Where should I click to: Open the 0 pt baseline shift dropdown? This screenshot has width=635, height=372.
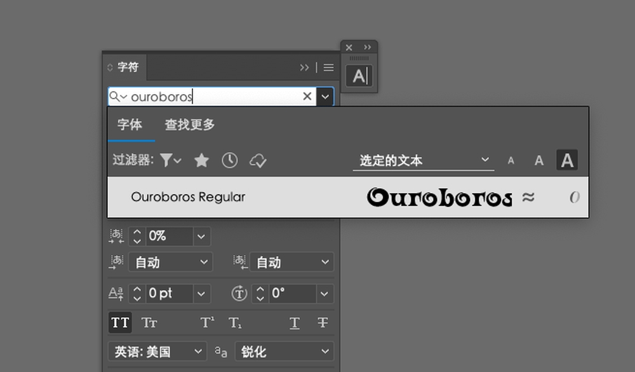[x=201, y=294]
